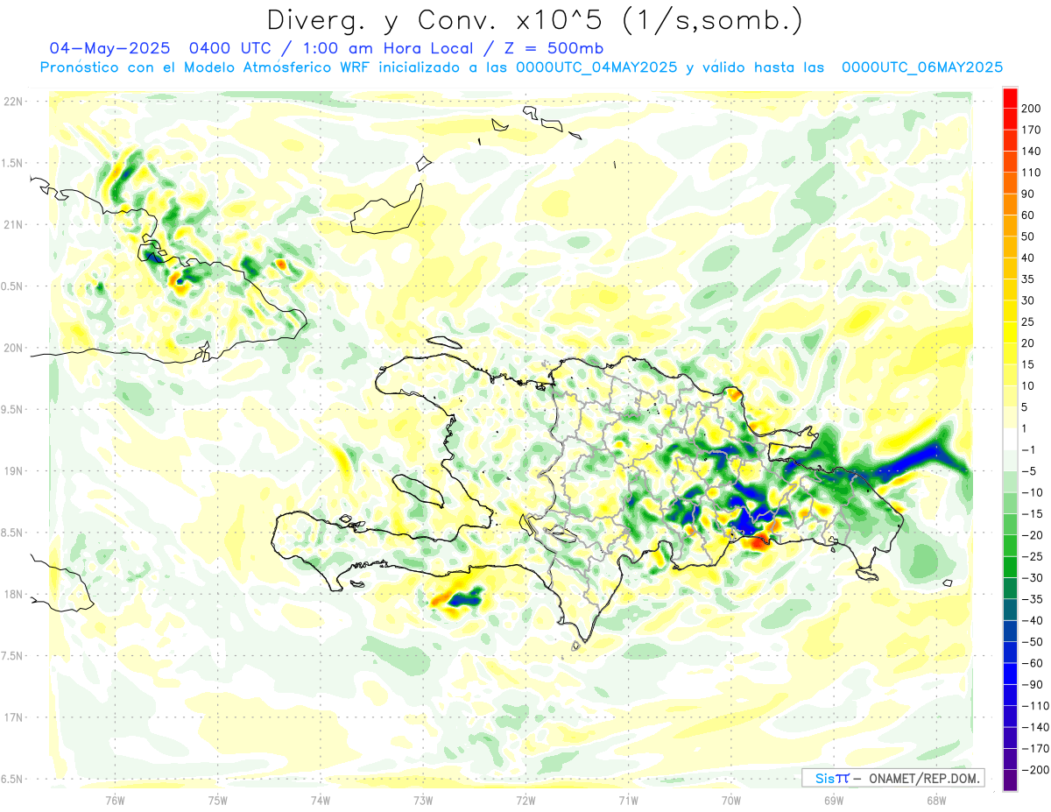Click the 69W longitude label
The width and height of the screenshot is (1051, 812).
tap(834, 800)
